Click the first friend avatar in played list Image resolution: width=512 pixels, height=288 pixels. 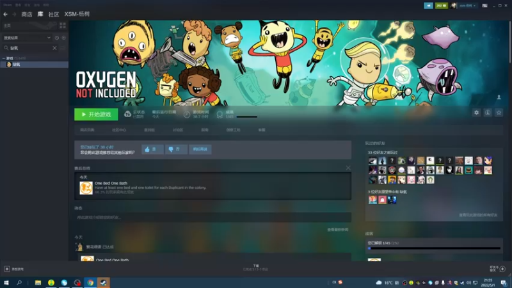pyautogui.click(x=372, y=161)
